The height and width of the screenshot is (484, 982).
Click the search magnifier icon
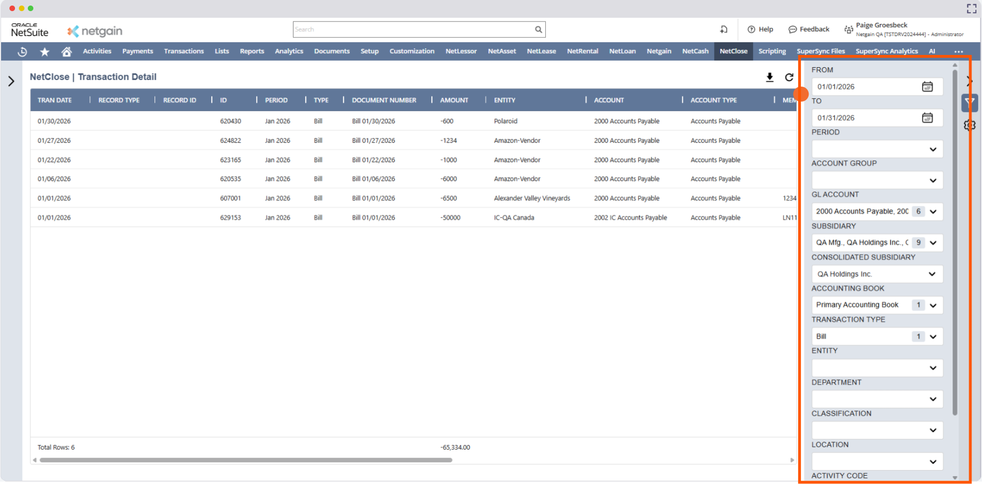[x=538, y=29]
